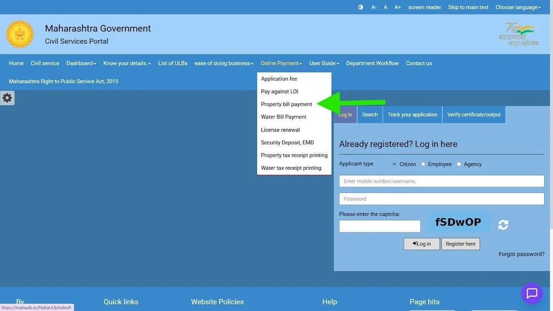Select Employee applicant type

(423, 164)
